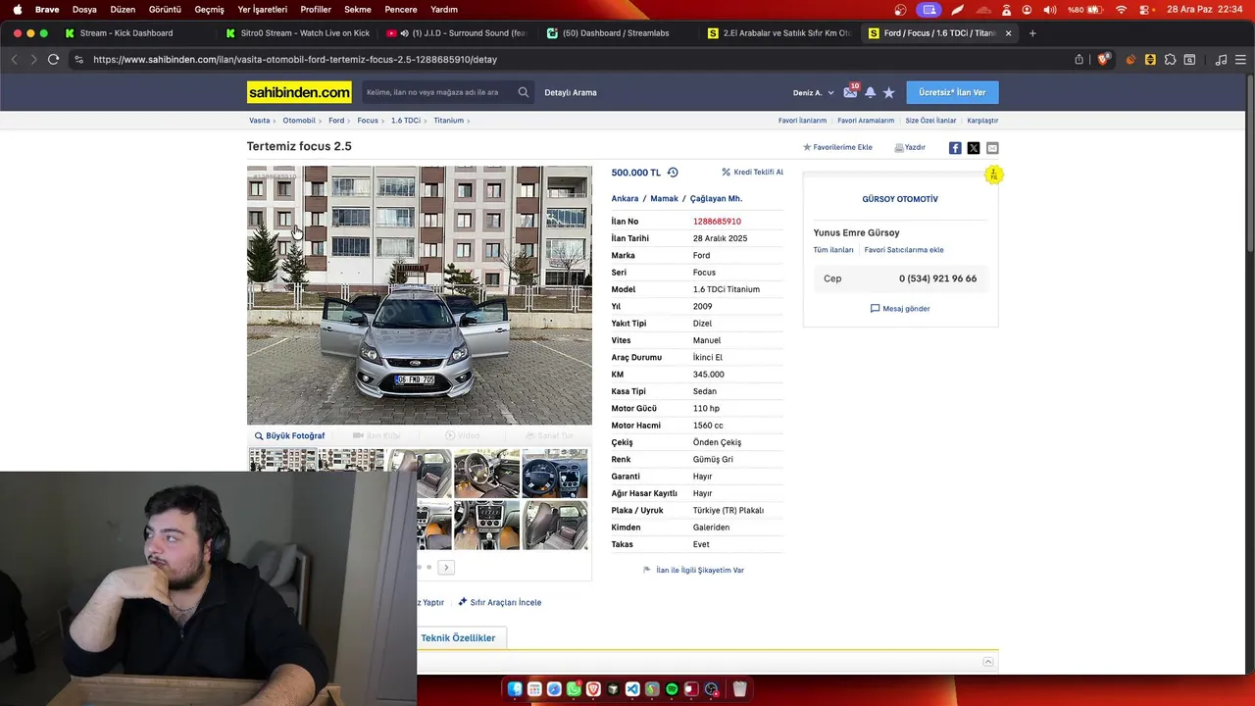Collapse the Teknik Özellikler section chevron
This screenshot has width=1255, height=706.
point(988,662)
